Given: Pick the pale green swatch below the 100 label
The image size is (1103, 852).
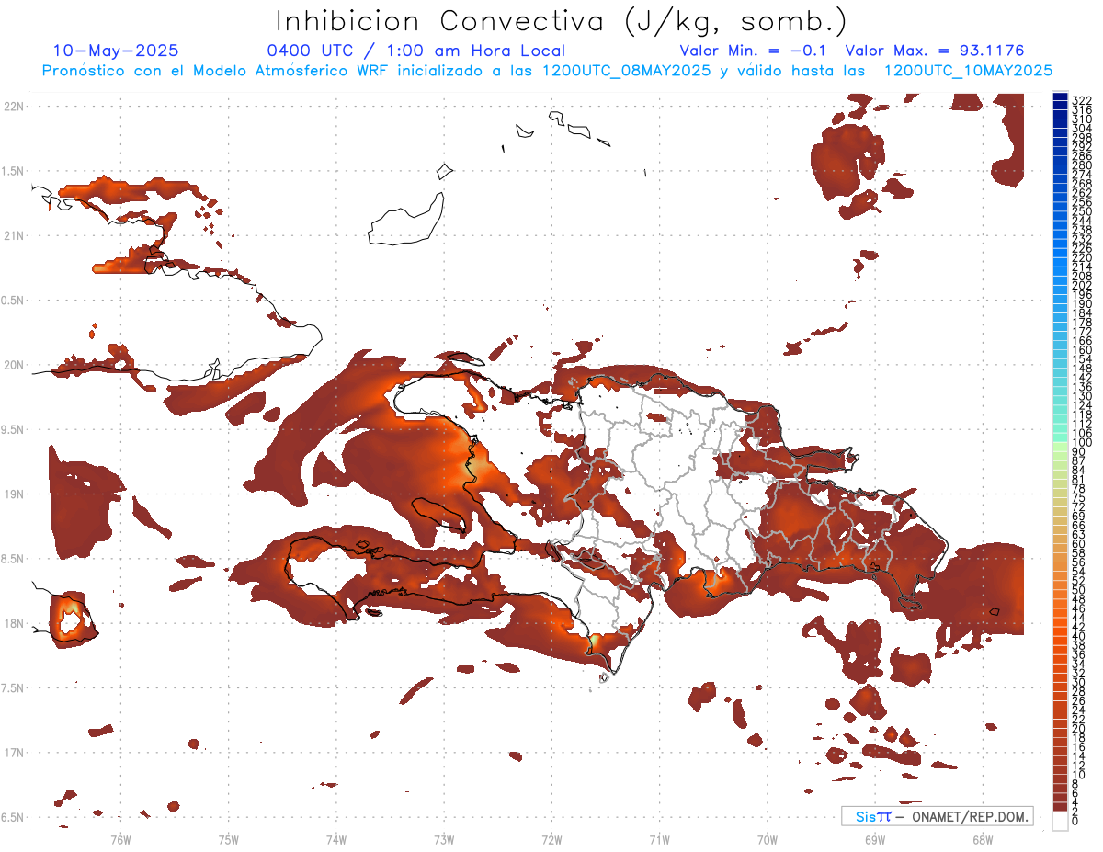Looking at the screenshot, I should [1060, 449].
